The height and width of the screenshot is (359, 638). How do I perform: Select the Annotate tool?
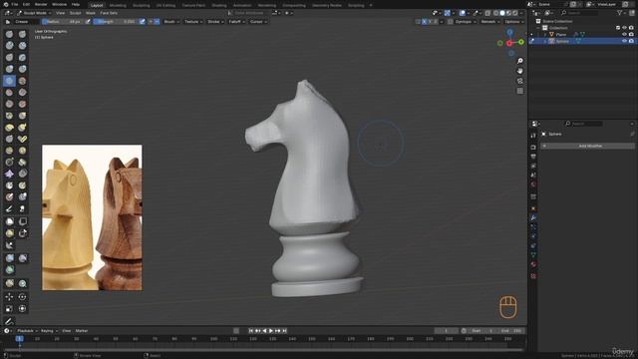[9, 321]
